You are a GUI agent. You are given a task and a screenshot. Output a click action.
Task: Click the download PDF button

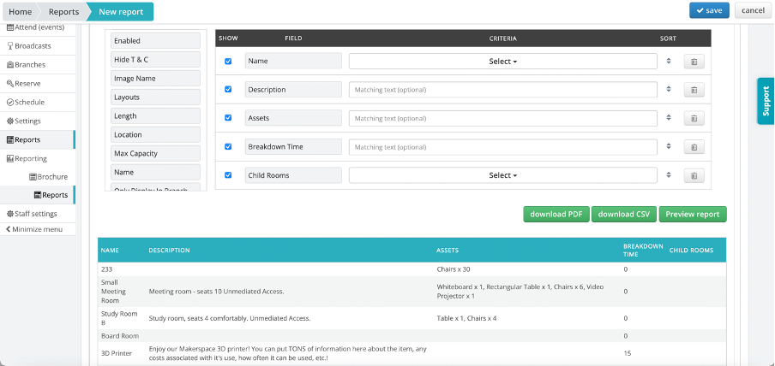click(x=556, y=214)
